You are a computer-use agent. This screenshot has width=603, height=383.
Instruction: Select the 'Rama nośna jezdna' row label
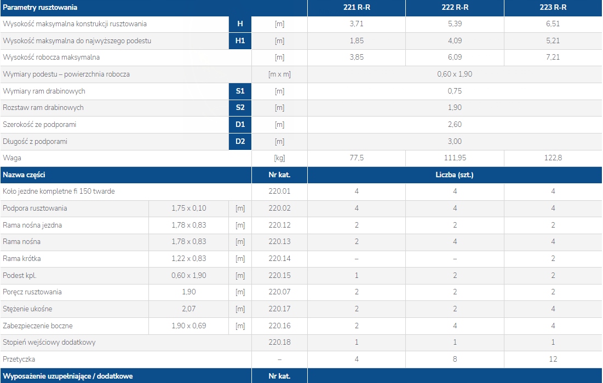[x=32, y=225]
